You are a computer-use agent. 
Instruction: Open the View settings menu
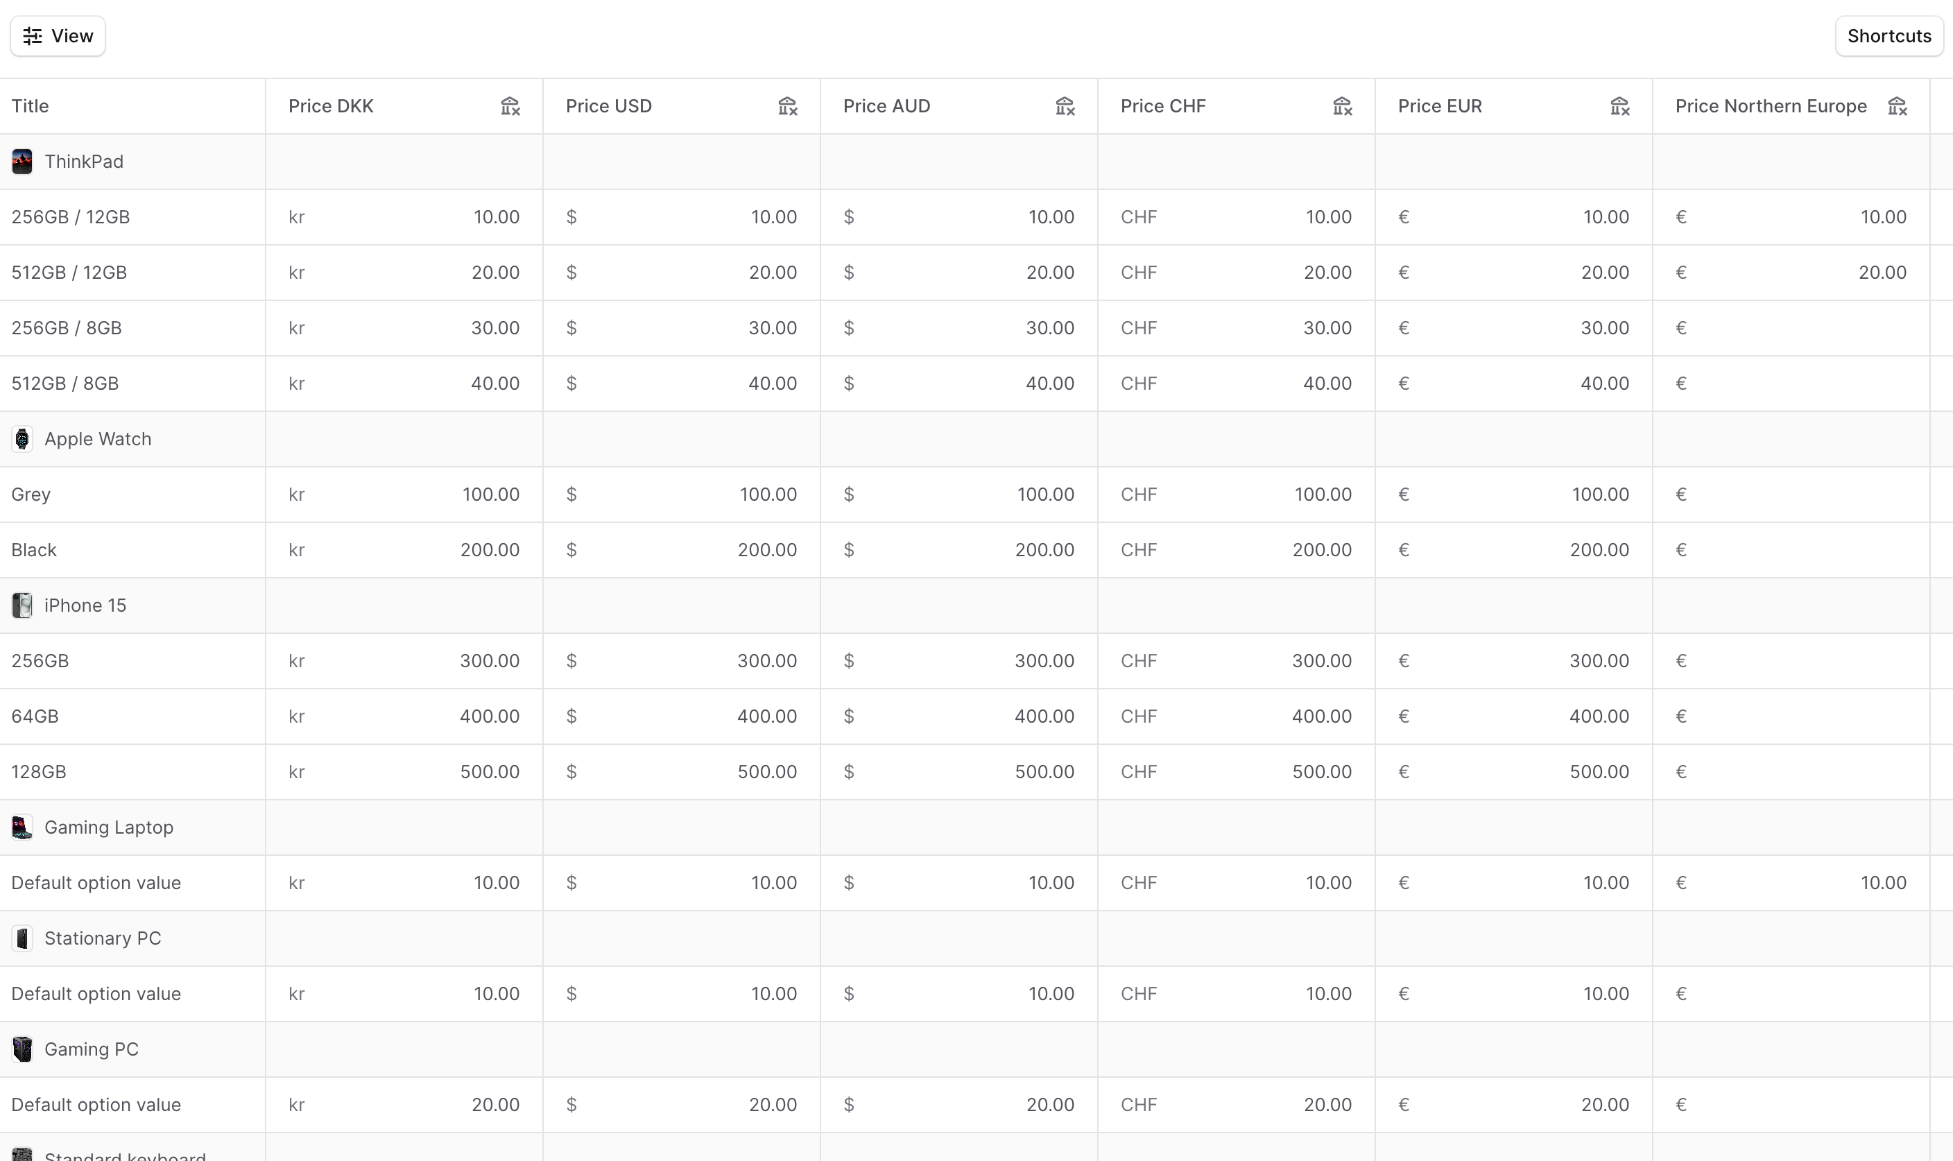[x=58, y=36]
